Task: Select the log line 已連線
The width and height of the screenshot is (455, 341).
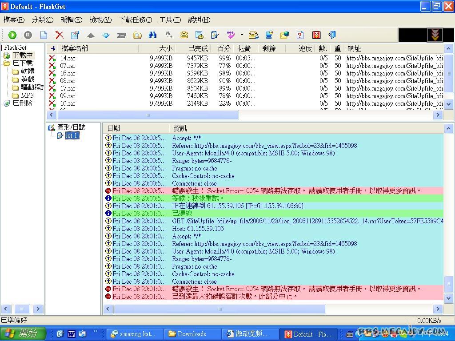Action: 274,214
